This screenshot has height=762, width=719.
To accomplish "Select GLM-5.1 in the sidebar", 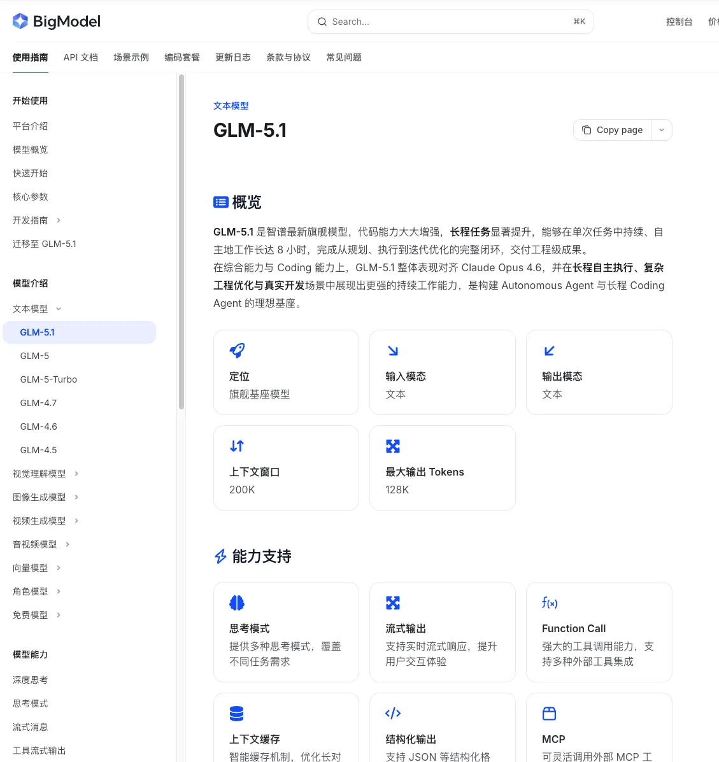I will click(79, 332).
